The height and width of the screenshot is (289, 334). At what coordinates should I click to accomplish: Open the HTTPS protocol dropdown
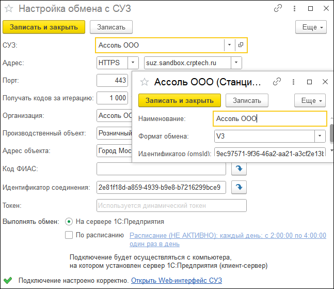click(133, 63)
